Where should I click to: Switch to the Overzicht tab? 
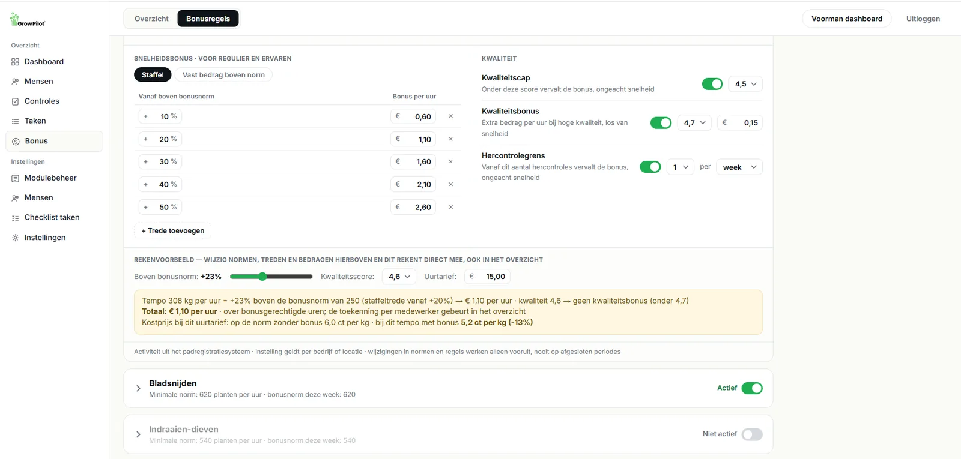click(x=151, y=19)
